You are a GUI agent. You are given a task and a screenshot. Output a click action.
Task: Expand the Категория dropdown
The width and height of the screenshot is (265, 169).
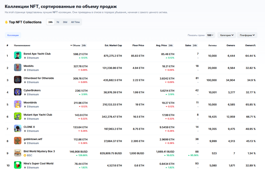click(x=227, y=35)
